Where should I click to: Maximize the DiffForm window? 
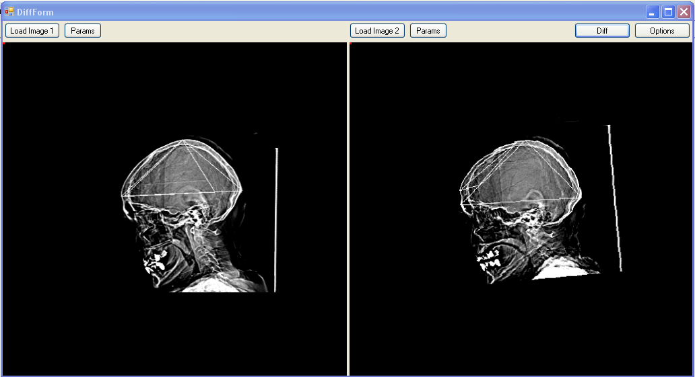click(x=668, y=12)
